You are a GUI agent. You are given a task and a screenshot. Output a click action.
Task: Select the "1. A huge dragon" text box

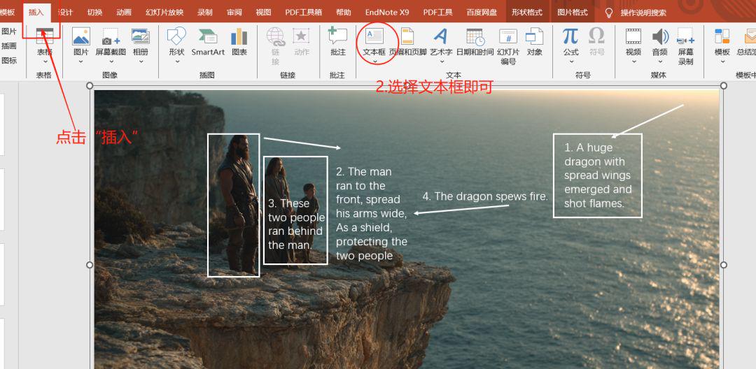pyautogui.click(x=597, y=175)
